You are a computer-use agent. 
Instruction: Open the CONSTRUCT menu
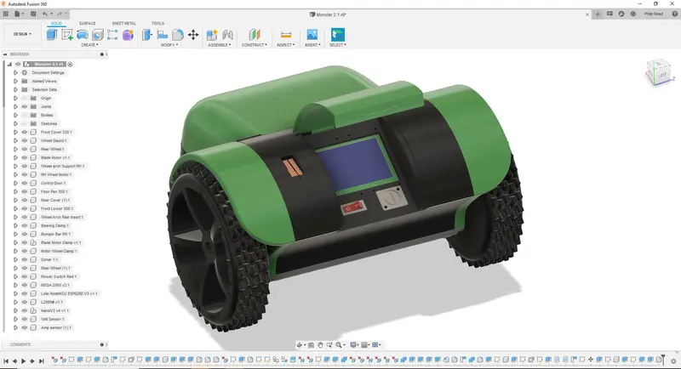pyautogui.click(x=254, y=45)
